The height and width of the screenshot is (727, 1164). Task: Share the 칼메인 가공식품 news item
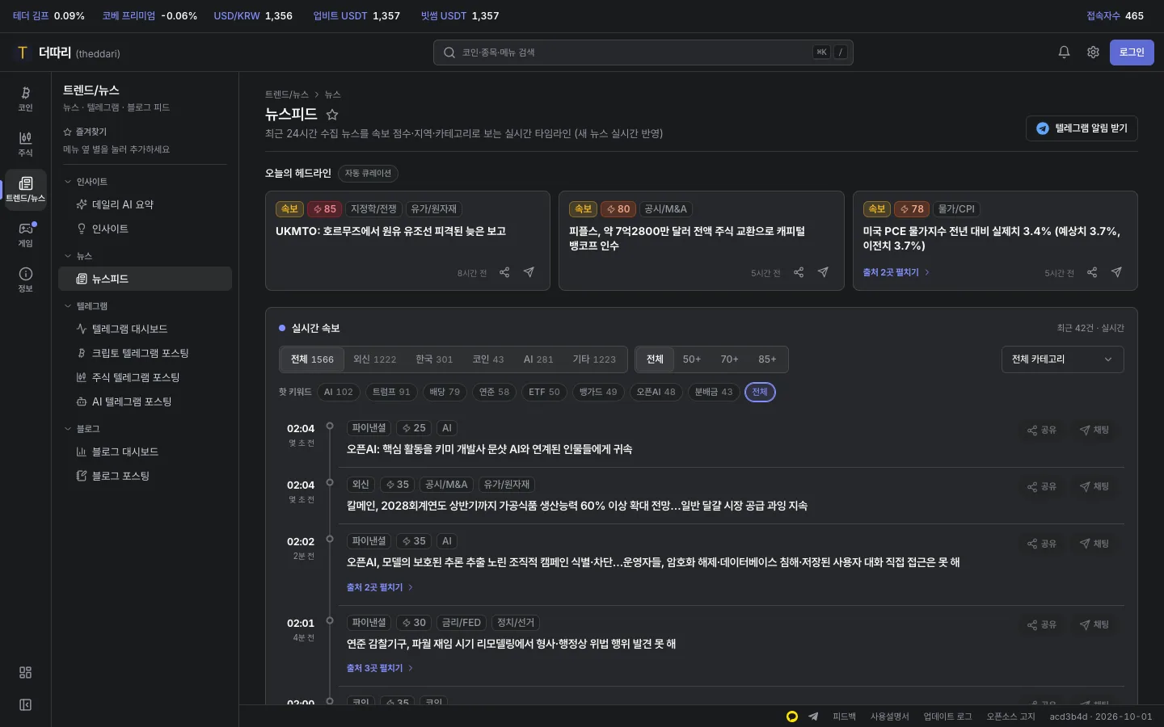click(x=1042, y=486)
